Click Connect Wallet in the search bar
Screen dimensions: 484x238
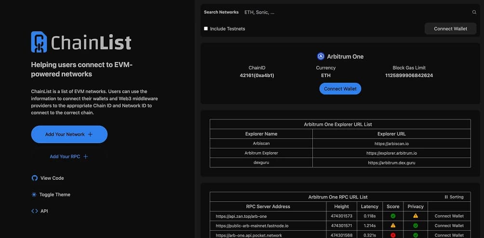450,29
